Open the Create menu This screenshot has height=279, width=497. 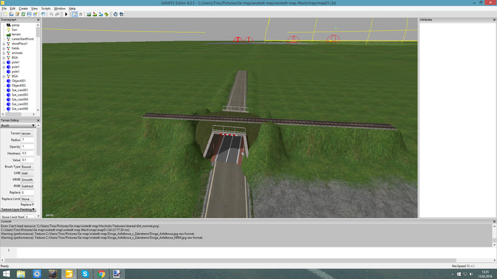click(23, 9)
